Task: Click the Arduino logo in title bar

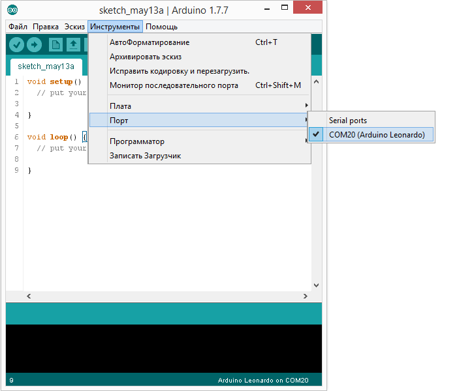Action: (13, 10)
